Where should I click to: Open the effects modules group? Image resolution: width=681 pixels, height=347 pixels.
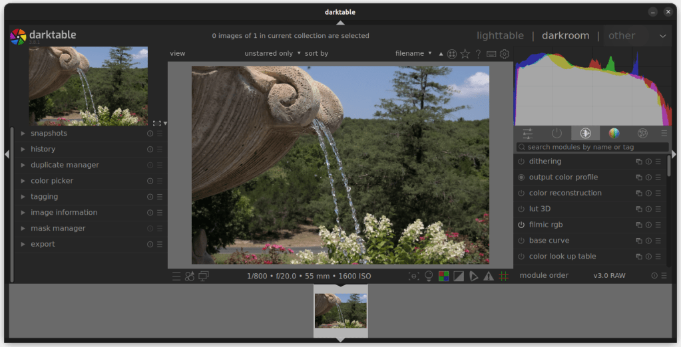coord(642,133)
